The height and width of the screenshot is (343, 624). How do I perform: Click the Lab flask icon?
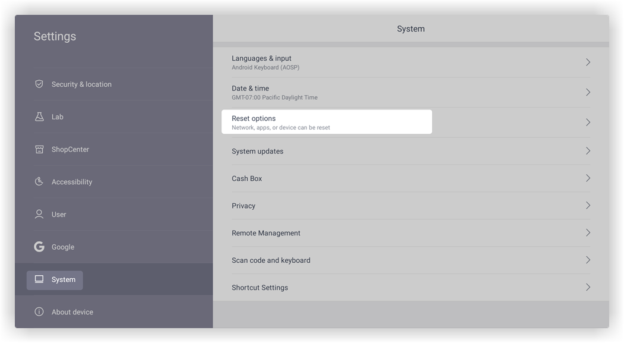[x=39, y=117]
